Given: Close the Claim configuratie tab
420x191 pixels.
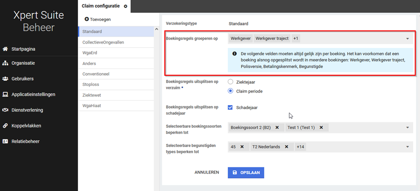Looking at the screenshot, I should [126, 6].
